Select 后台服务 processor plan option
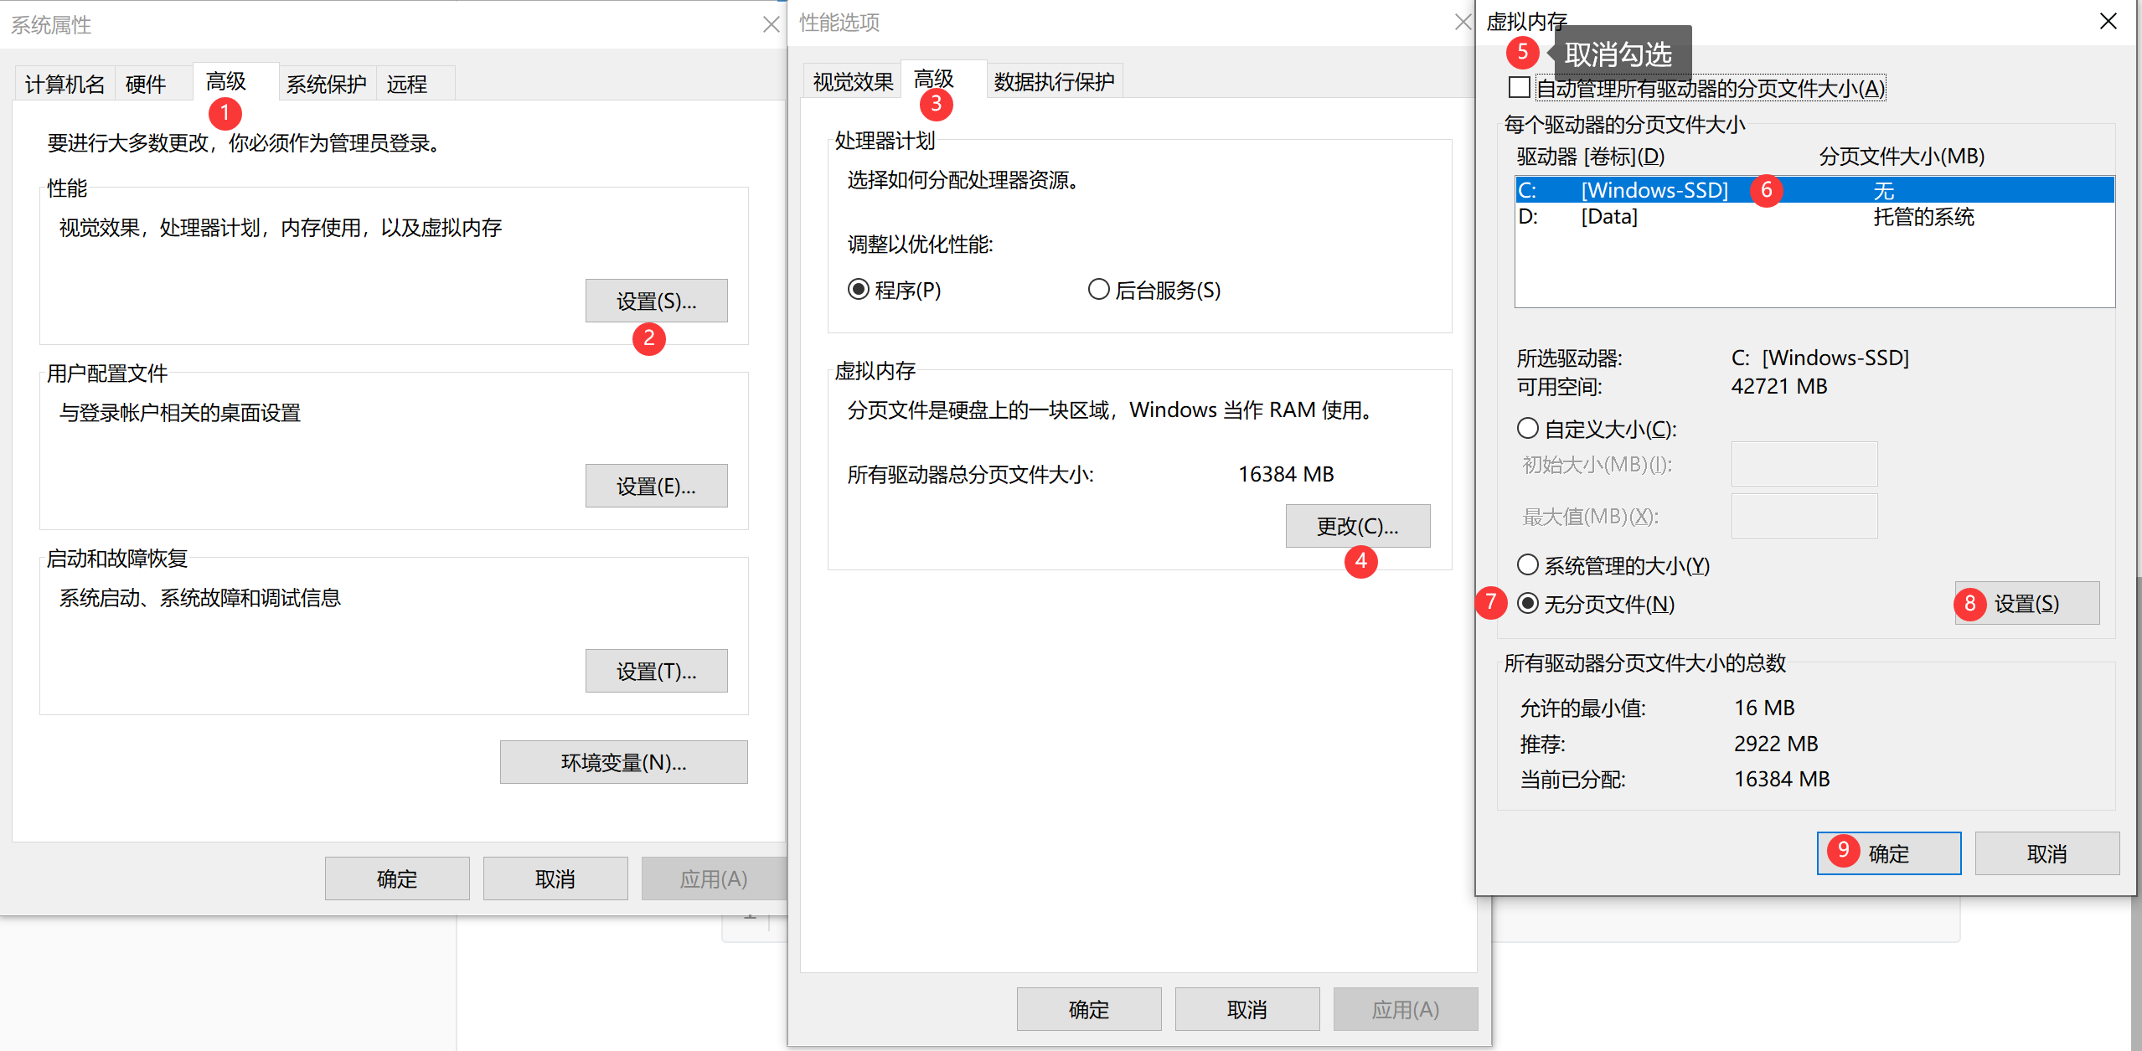The width and height of the screenshot is (2142, 1051). coord(1098,290)
